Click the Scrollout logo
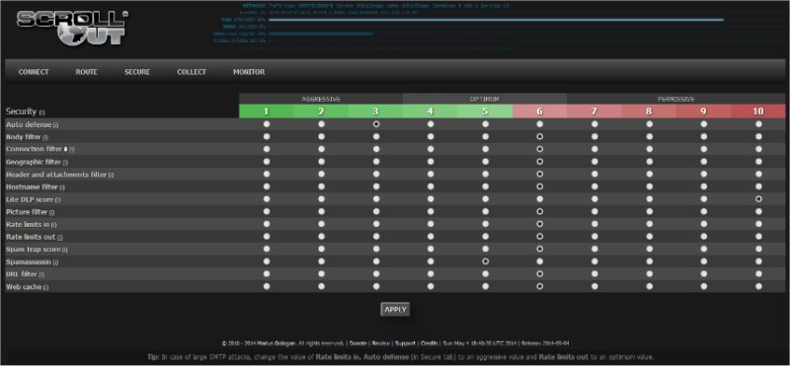The height and width of the screenshot is (366, 790). point(72,29)
